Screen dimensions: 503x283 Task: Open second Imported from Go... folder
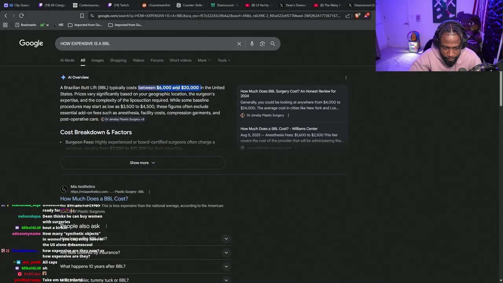coord(125,25)
